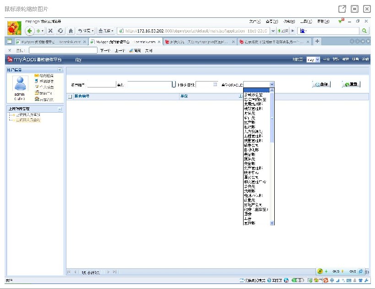The height and width of the screenshot is (289, 375).
Task: Click the fit-to-screen image viewer icon
Action: click(x=354, y=9)
